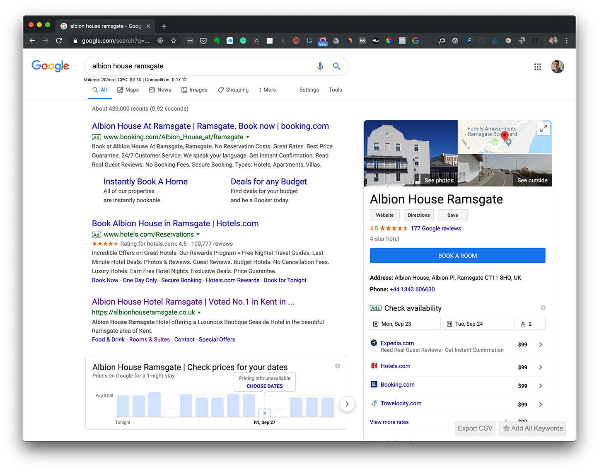Expand the map in knowledge panel
The width and height of the screenshot is (599, 472).
pos(543,129)
